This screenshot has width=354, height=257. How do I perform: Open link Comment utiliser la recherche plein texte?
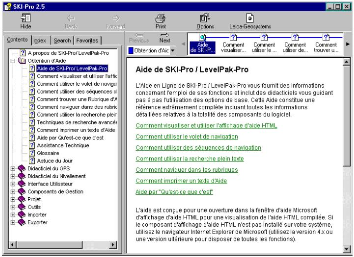click(x=190, y=159)
